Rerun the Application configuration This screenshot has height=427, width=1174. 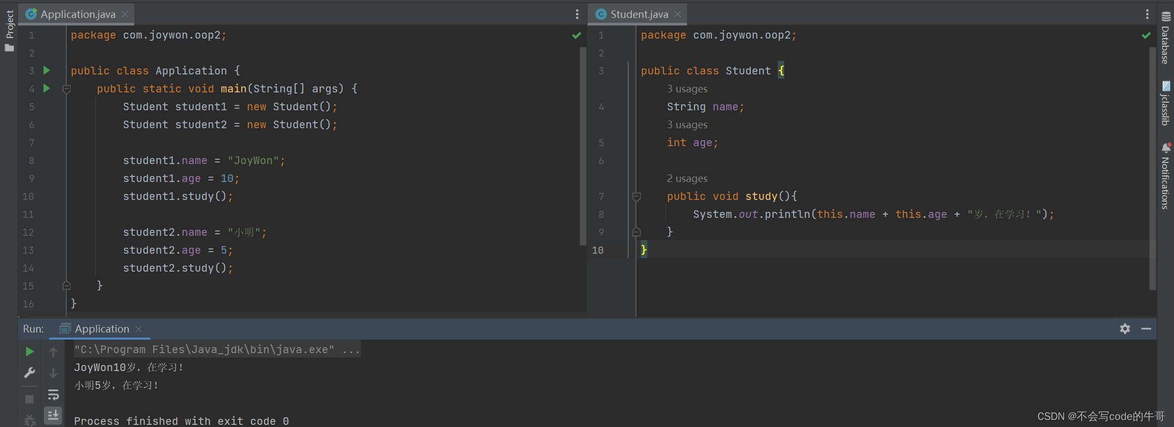[29, 351]
